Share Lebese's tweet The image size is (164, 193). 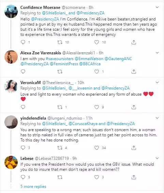click(134, 177)
